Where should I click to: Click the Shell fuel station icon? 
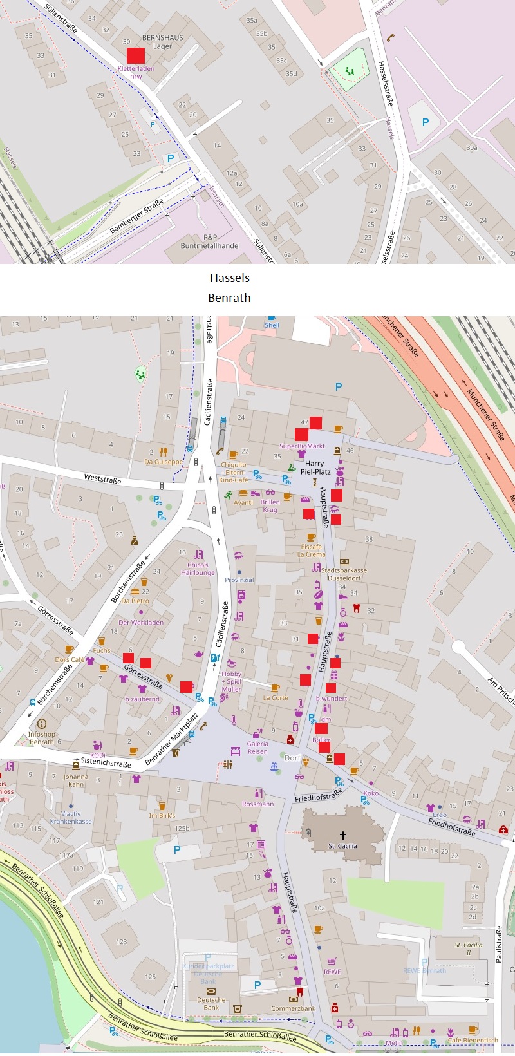coord(272,317)
